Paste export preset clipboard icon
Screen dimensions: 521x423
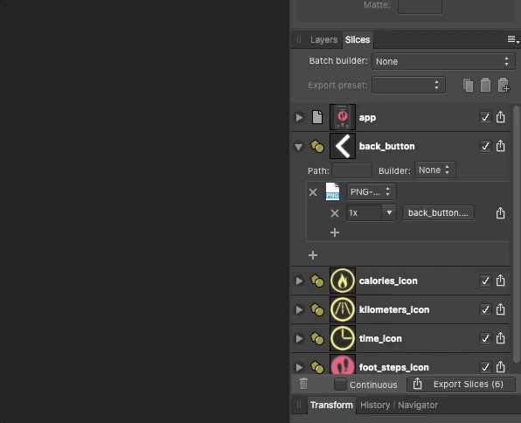coord(485,85)
